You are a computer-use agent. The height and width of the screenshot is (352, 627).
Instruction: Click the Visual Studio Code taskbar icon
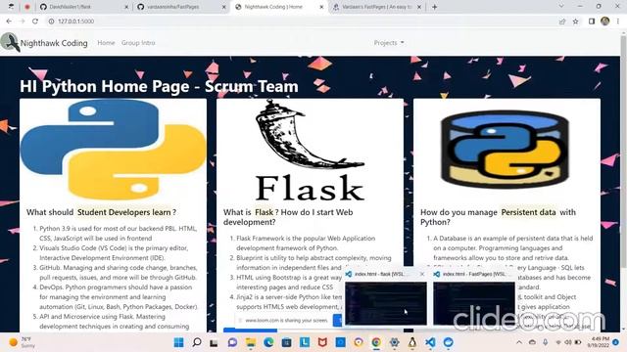(430, 342)
